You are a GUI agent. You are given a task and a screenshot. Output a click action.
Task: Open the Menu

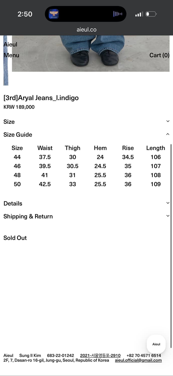(11, 55)
